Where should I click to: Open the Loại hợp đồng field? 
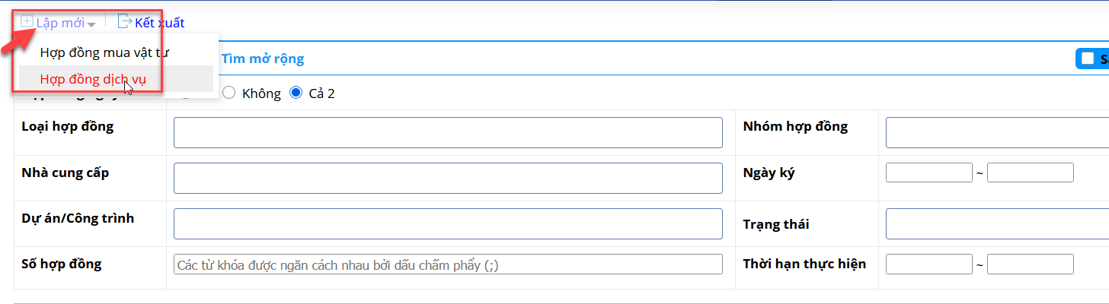point(448,132)
